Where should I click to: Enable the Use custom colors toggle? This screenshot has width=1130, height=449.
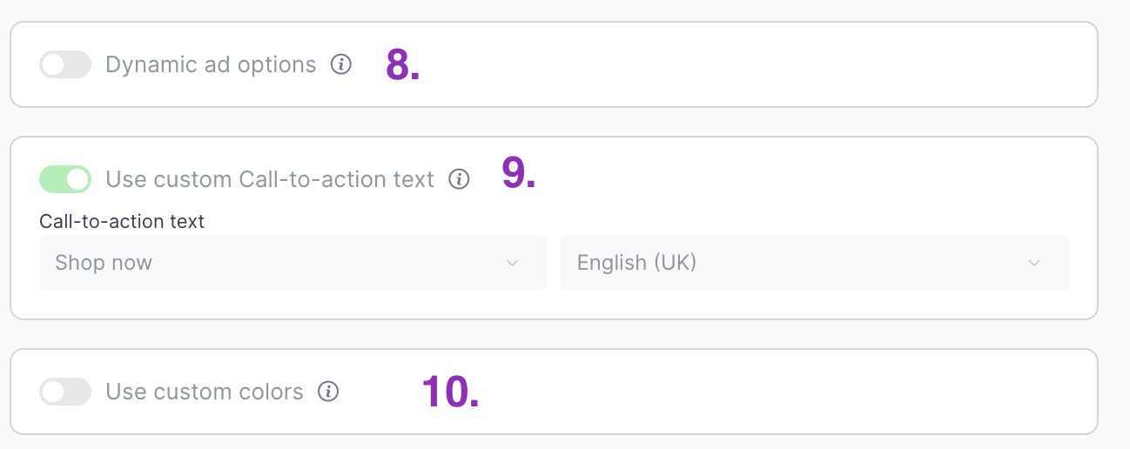65,392
